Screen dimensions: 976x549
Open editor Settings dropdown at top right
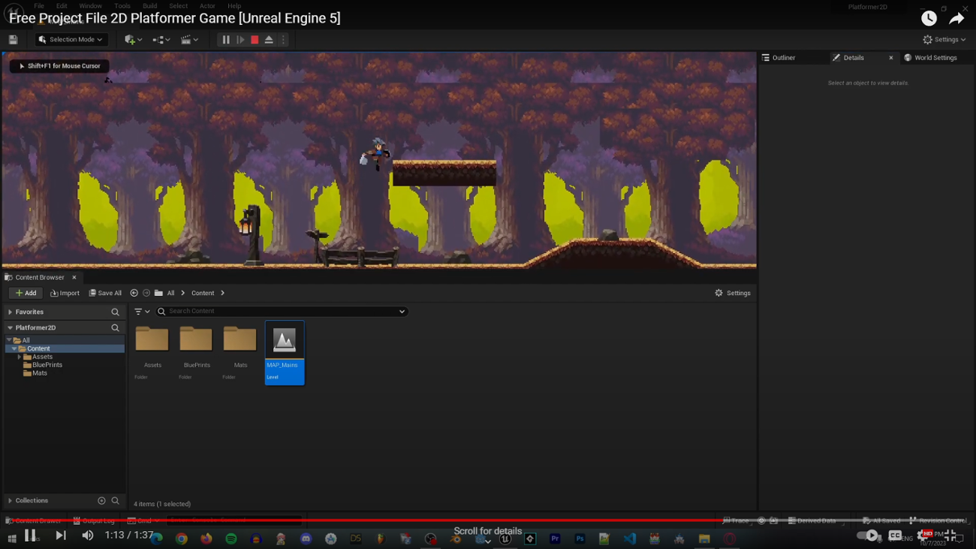(944, 40)
